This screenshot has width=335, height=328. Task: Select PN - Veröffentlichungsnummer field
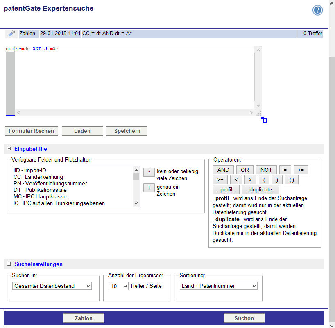[x=72, y=184]
